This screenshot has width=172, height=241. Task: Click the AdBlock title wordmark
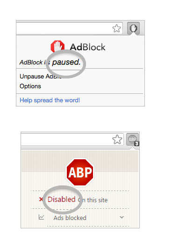(87, 47)
